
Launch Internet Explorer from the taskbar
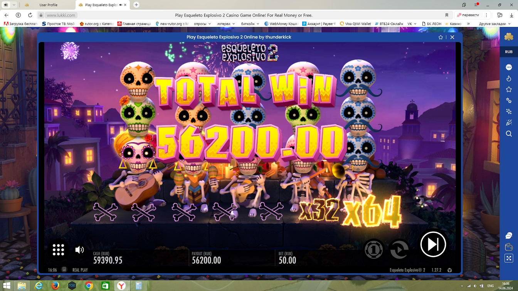coord(39,286)
